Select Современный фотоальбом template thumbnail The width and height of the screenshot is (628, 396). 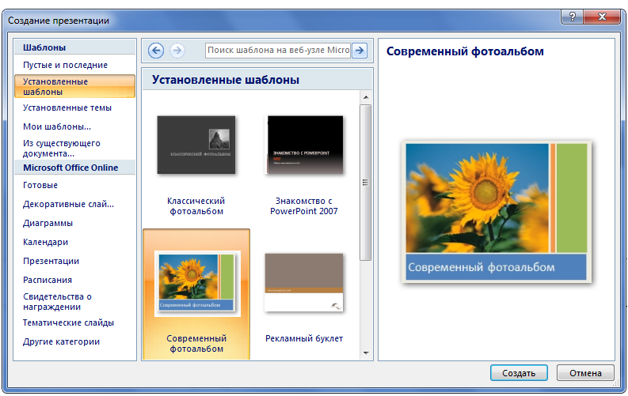pyautogui.click(x=196, y=282)
